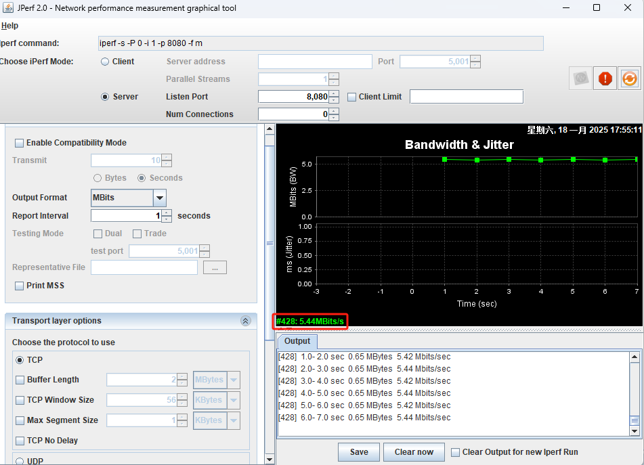Tick the Print MSS checkbox

(x=19, y=286)
